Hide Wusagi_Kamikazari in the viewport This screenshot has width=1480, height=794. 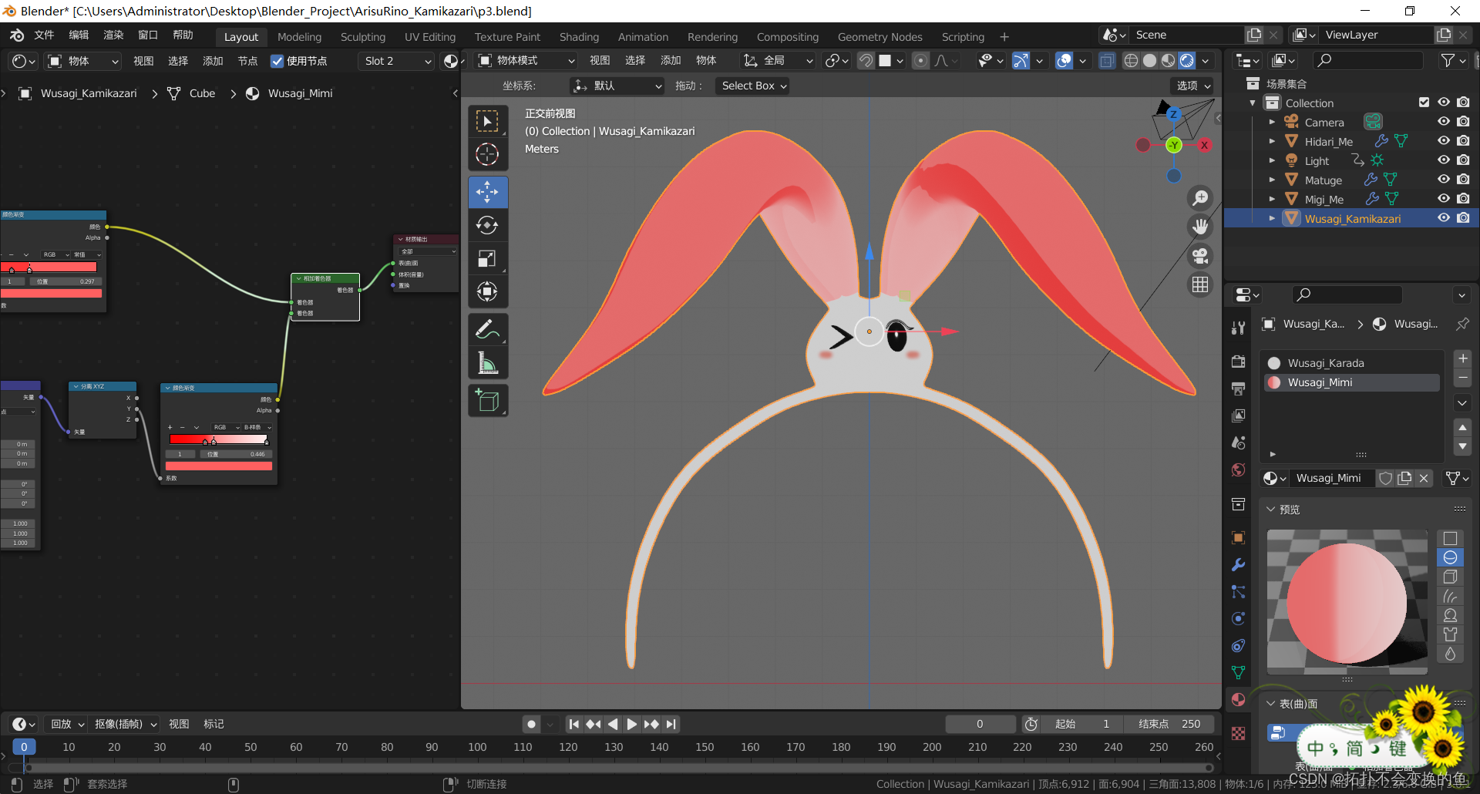pyautogui.click(x=1444, y=218)
